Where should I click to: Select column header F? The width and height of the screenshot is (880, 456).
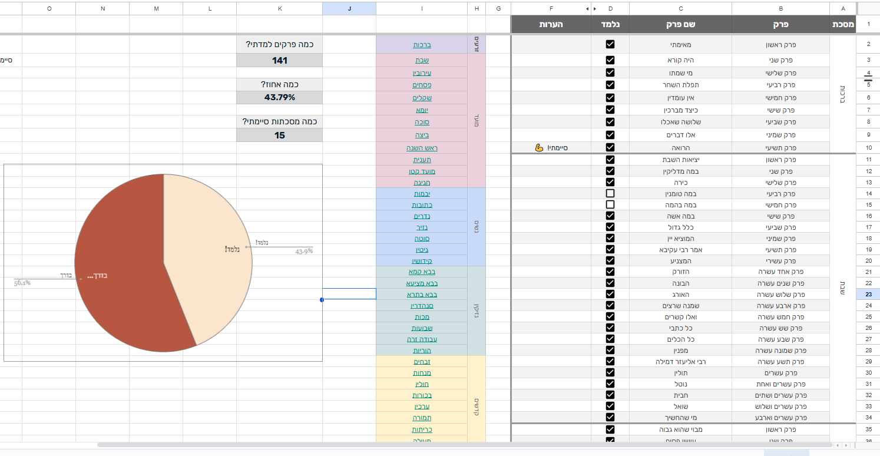[551, 9]
